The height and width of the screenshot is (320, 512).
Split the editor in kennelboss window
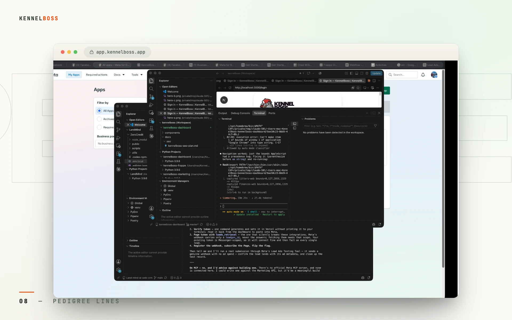point(374,81)
